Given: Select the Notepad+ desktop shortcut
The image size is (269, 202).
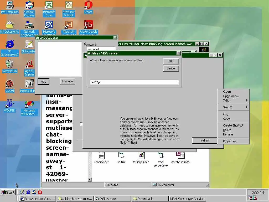Looking at the screenshot, I should pos(28,47).
